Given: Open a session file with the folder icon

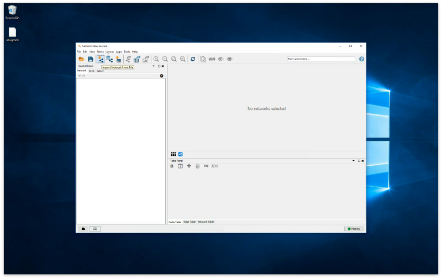Looking at the screenshot, I should coord(81,59).
